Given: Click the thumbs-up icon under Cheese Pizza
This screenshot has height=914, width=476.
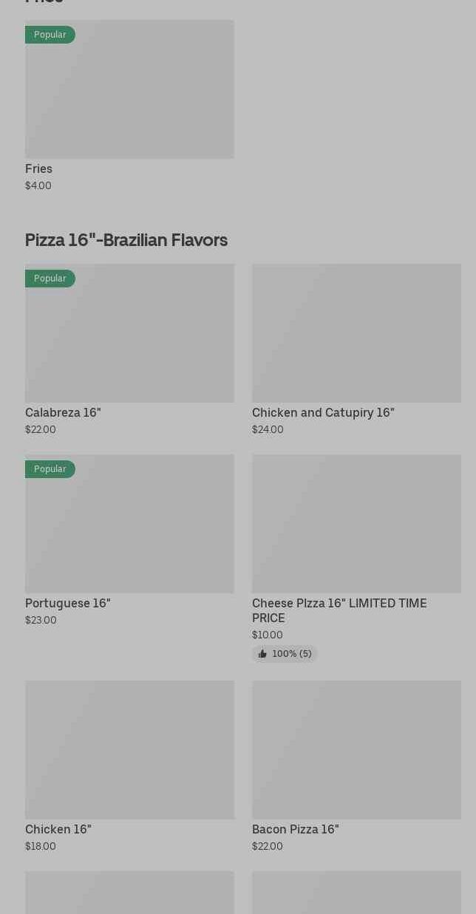Looking at the screenshot, I should click(262, 654).
